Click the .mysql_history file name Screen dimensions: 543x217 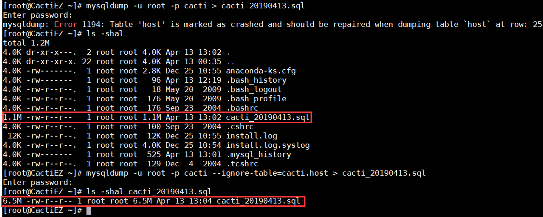click(258, 155)
